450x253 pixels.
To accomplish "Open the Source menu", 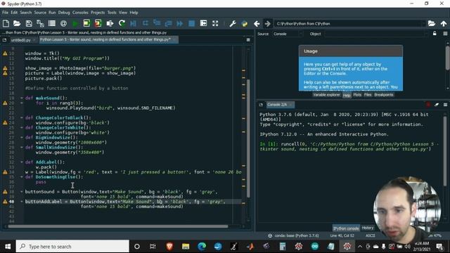I will pyautogui.click(x=40, y=13).
